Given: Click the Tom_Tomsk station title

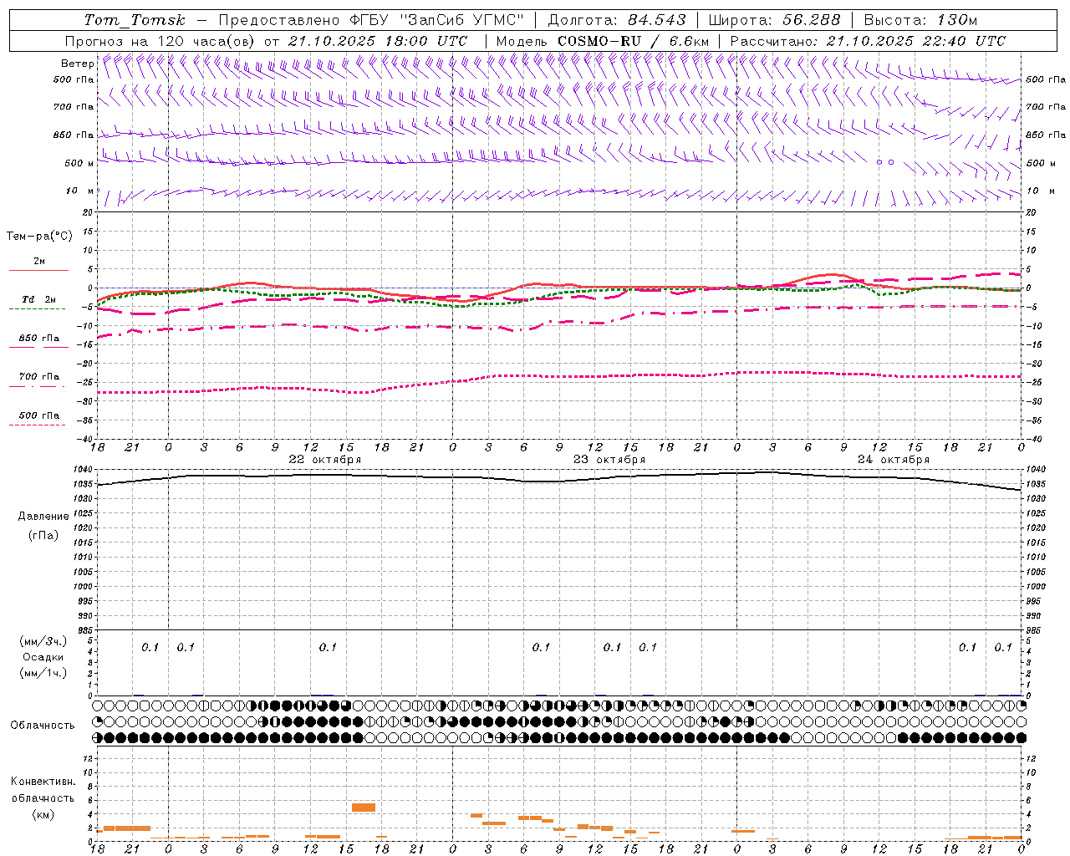Looking at the screenshot, I should [x=135, y=20].
